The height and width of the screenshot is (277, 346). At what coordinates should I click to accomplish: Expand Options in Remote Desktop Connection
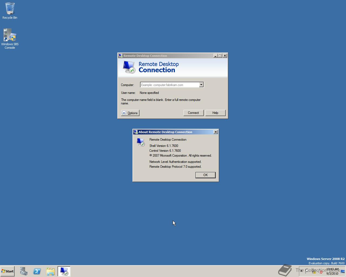click(x=130, y=113)
